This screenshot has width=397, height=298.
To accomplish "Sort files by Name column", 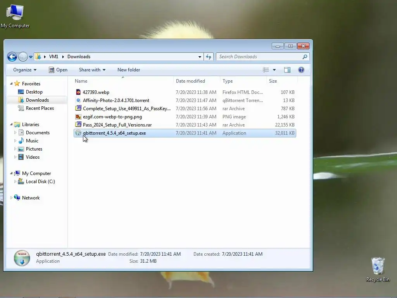I will (x=123, y=81).
